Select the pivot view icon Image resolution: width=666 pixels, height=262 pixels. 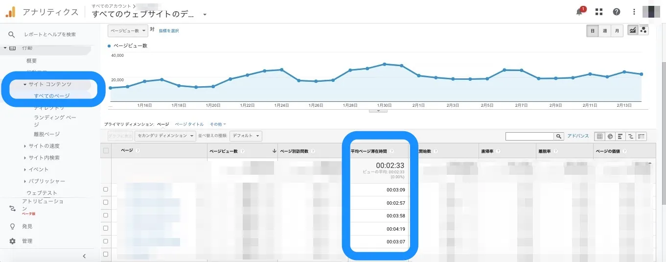pyautogui.click(x=642, y=136)
